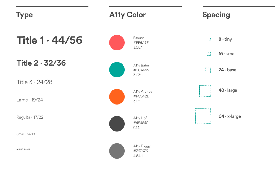Viewport: 276px width, 171px height.
Task: Select the A11y Foggy gray circle
Action: [x=117, y=151]
